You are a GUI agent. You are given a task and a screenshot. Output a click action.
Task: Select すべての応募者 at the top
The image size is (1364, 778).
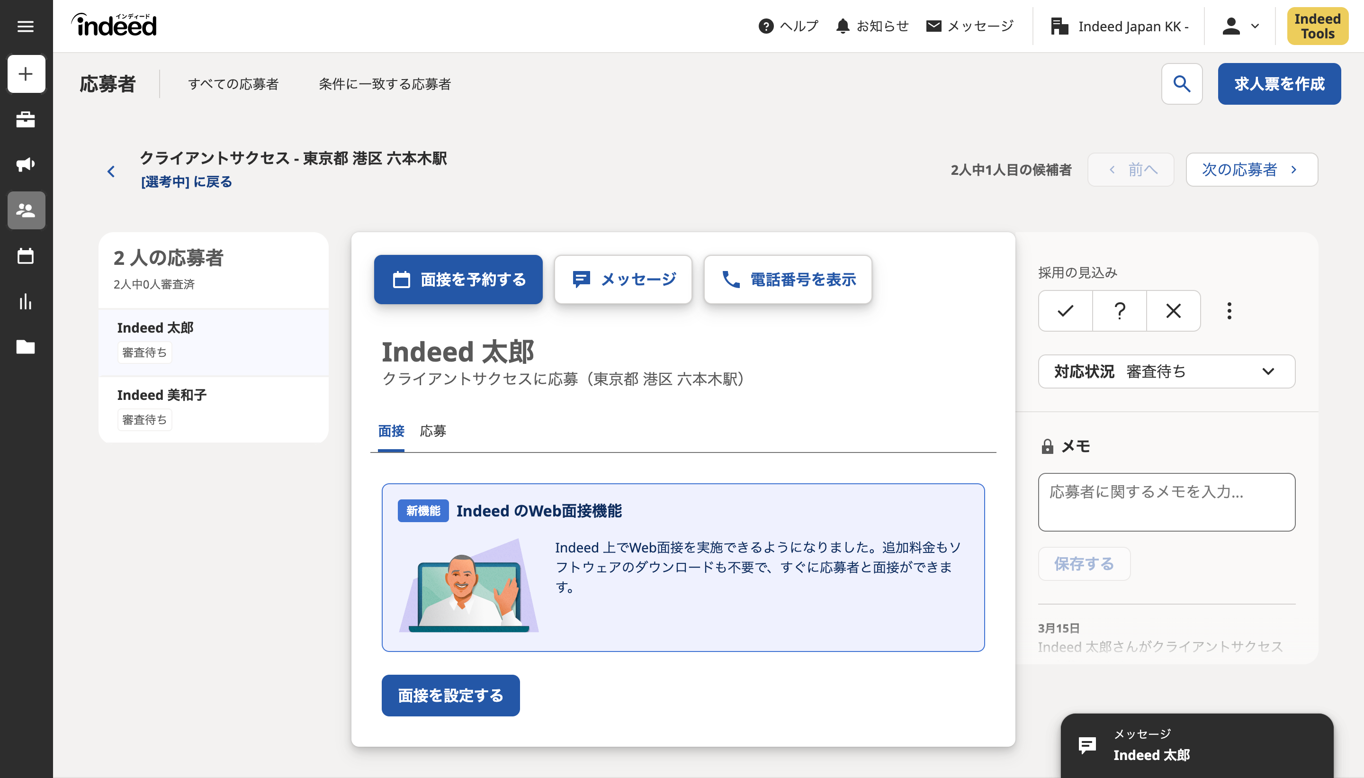(233, 84)
